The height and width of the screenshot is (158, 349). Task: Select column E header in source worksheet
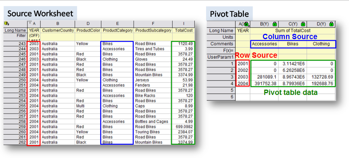pos(117,24)
